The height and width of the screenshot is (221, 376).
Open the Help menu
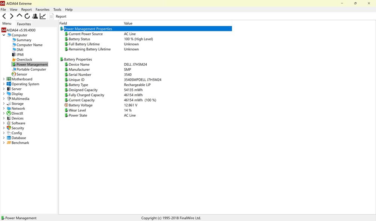tap(69, 10)
